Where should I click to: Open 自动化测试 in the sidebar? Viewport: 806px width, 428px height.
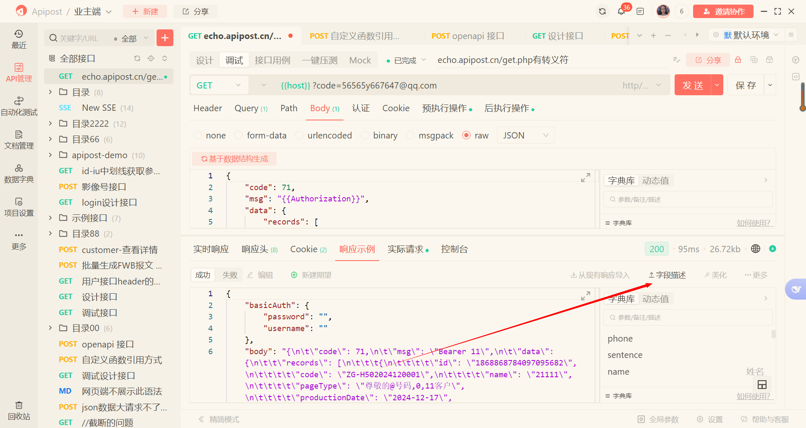pos(19,106)
